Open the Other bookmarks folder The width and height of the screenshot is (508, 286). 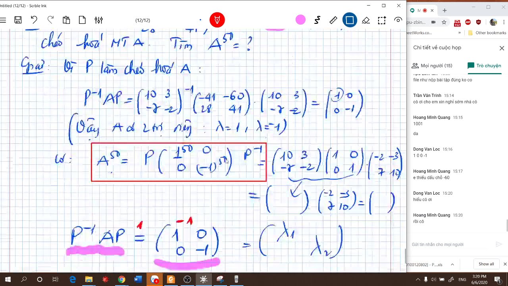pos(487,33)
